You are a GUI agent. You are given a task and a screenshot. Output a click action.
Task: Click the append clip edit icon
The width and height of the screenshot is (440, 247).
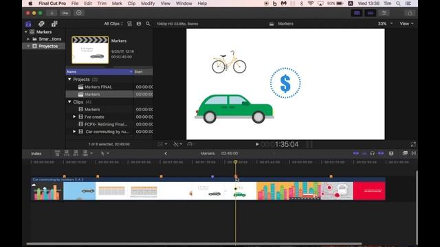coord(76,154)
